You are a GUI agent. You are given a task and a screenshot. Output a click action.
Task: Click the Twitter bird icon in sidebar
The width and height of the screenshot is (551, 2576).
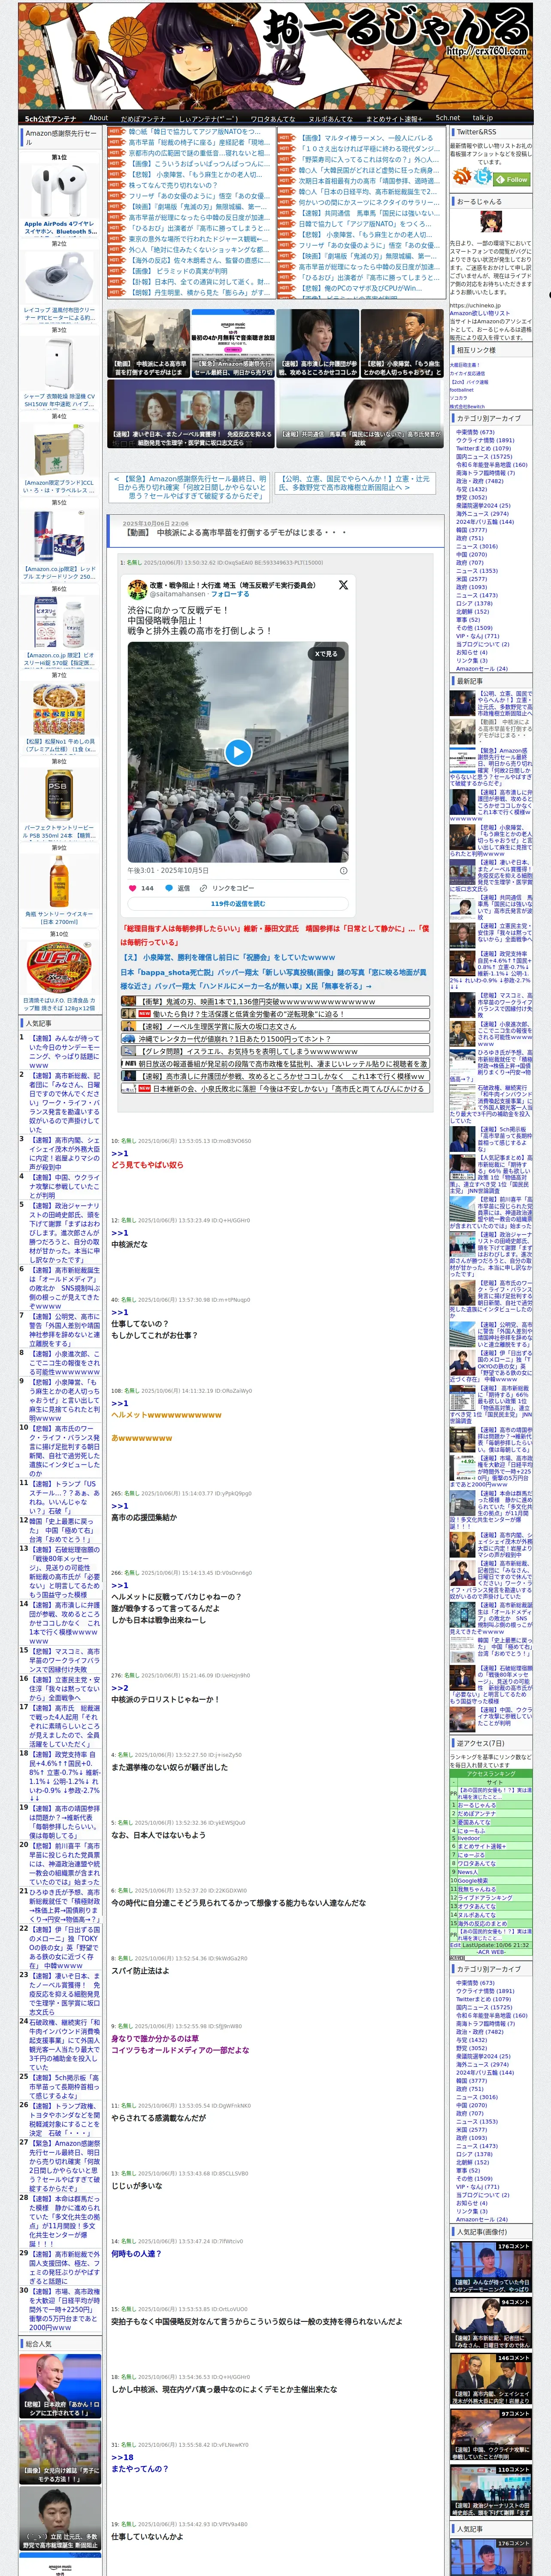coord(483,177)
